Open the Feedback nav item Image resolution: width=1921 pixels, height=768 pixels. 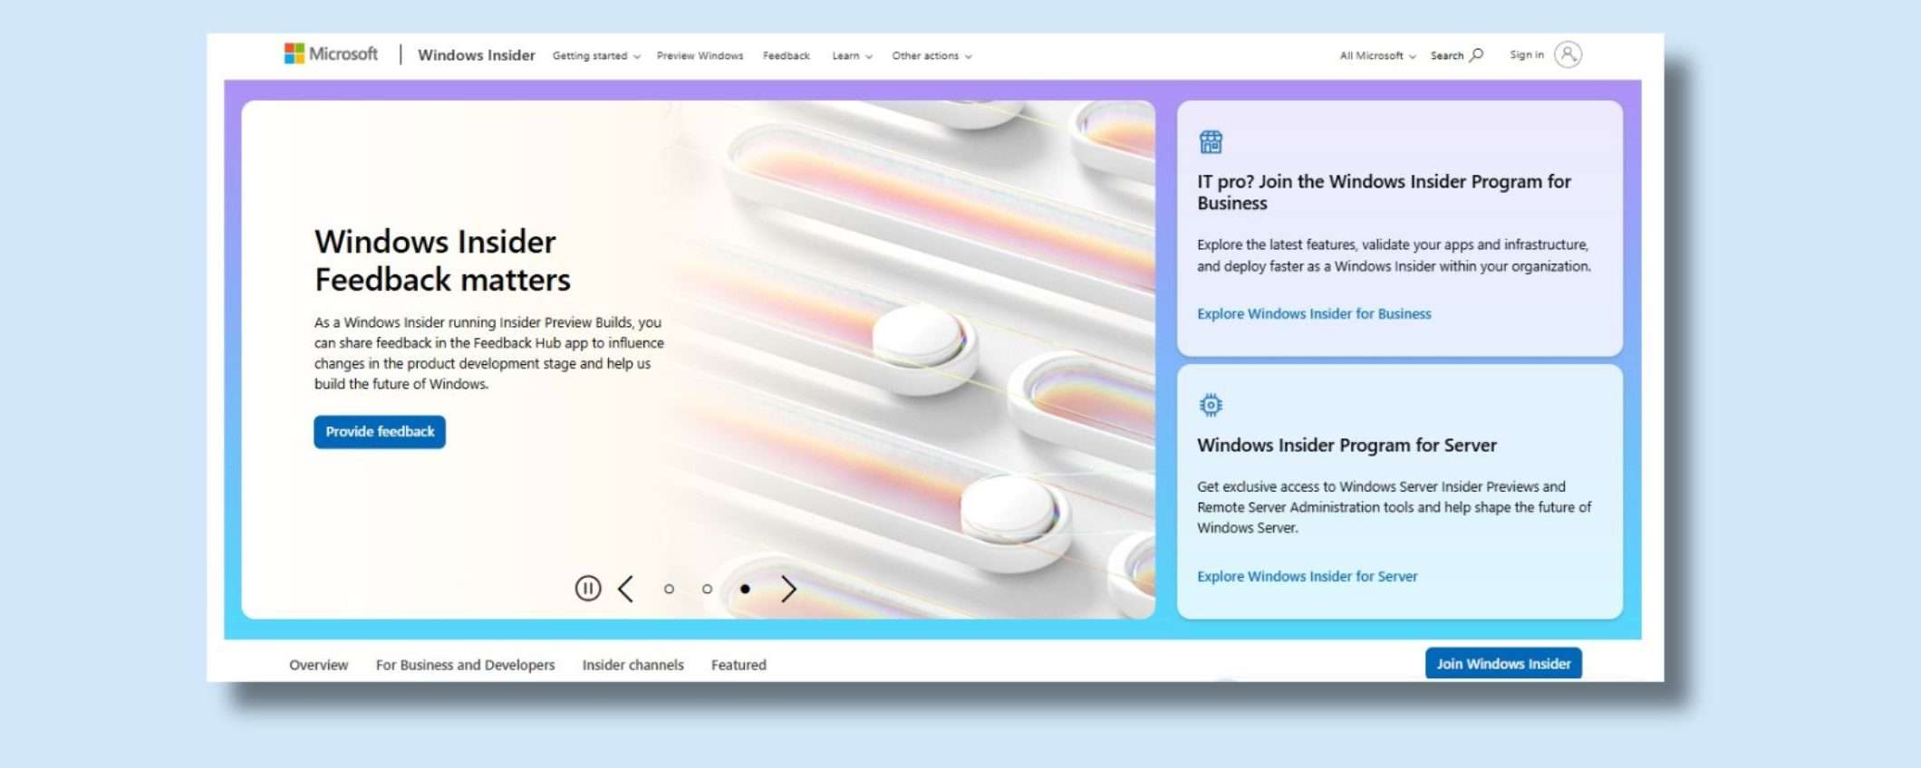click(x=786, y=56)
